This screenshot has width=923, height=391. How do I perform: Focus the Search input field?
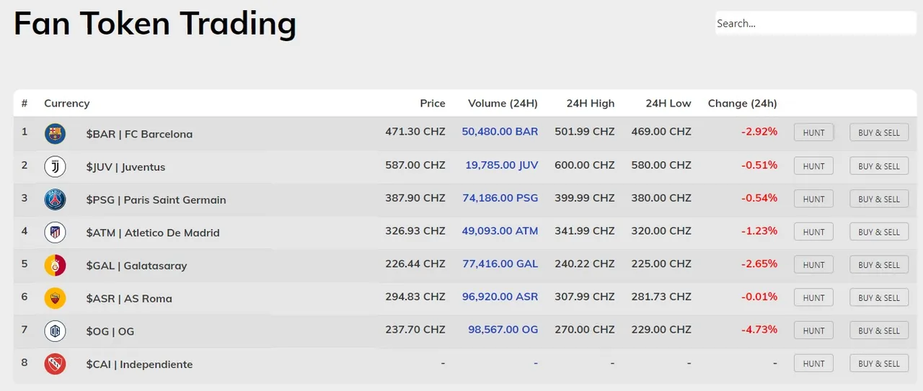coord(816,23)
